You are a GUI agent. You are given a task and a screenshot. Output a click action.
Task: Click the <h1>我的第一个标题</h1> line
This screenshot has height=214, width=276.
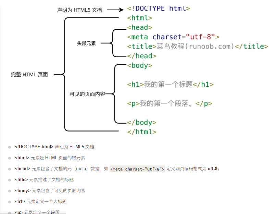tap(170, 85)
